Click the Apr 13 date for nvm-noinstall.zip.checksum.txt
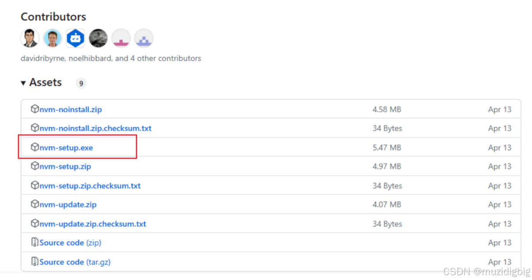This screenshot has height=280, width=532. [x=500, y=128]
